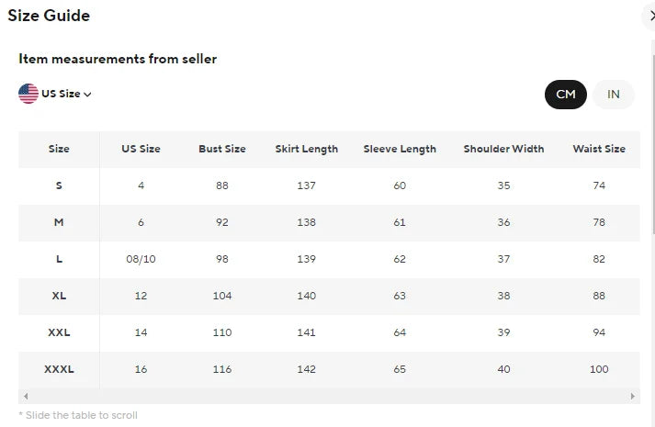Click the Skirt Length column header

click(x=307, y=149)
